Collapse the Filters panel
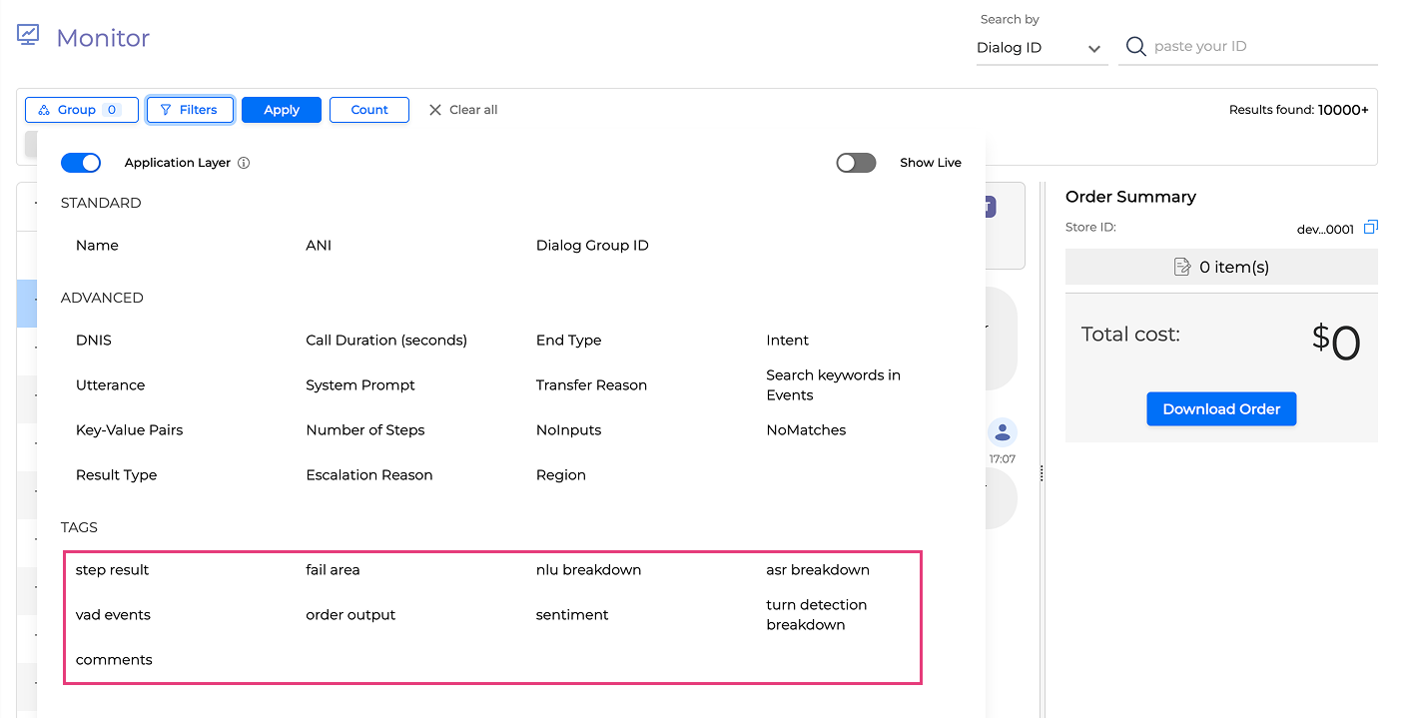Viewport: 1402px width, 718px height. (x=190, y=110)
